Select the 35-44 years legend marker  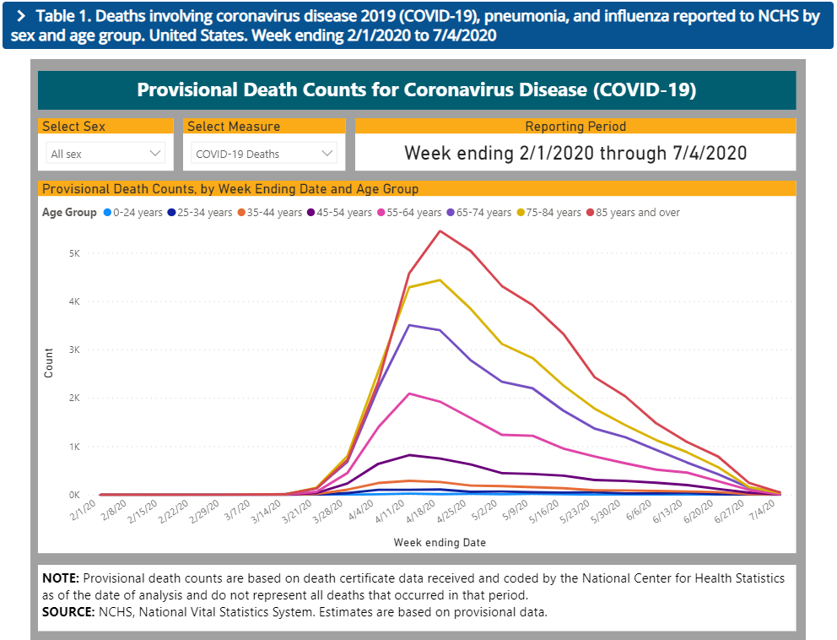[x=241, y=213]
